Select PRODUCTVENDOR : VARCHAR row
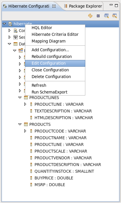 (63, 158)
